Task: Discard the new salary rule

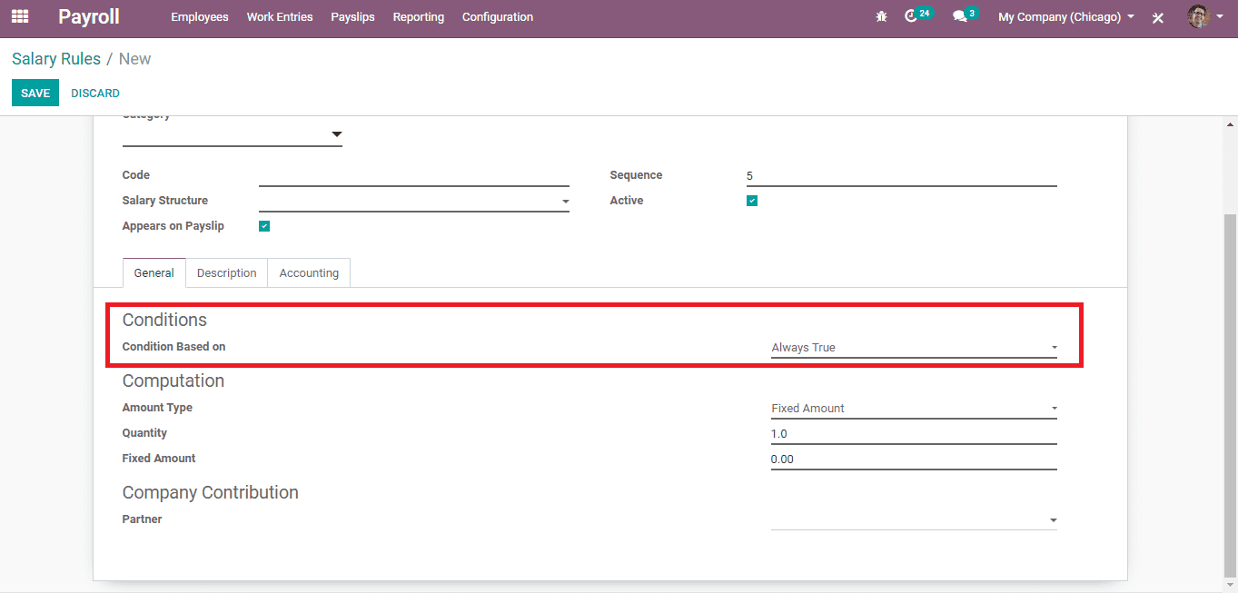Action: pyautogui.click(x=95, y=94)
